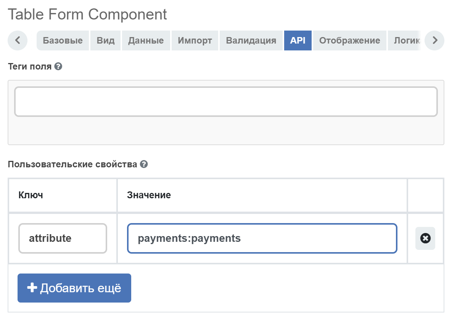Remove the attribute row with the X icon
Screen dimensions: 452x327
coord(425,238)
